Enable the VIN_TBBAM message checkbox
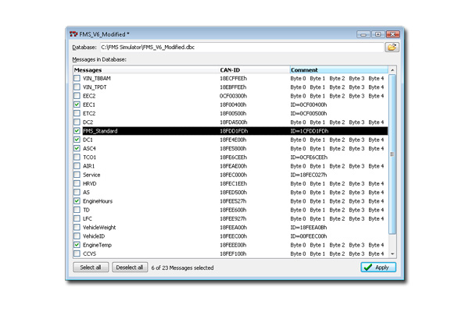 click(x=77, y=79)
